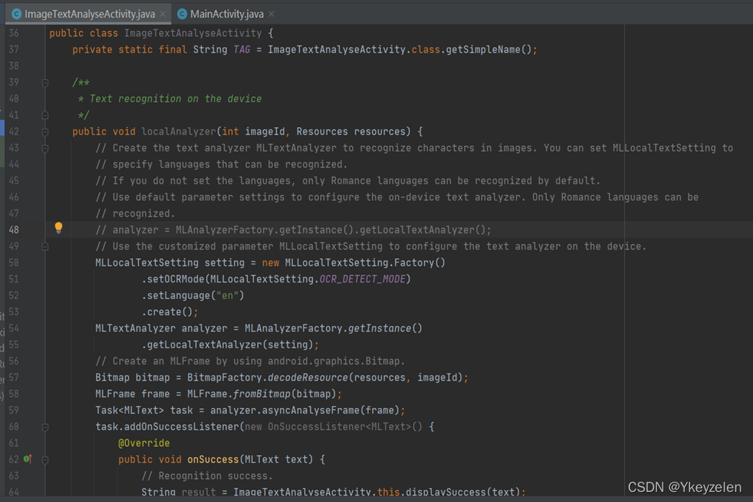Click OCR_DETECT_MODE constant on line 51
Image resolution: width=753 pixels, height=502 pixels.
pos(363,280)
